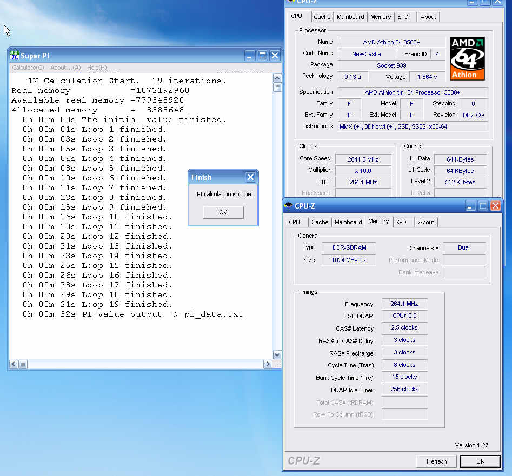The height and width of the screenshot is (476, 512).
Task: Click Super PI scroll right arrow
Action: (268, 364)
